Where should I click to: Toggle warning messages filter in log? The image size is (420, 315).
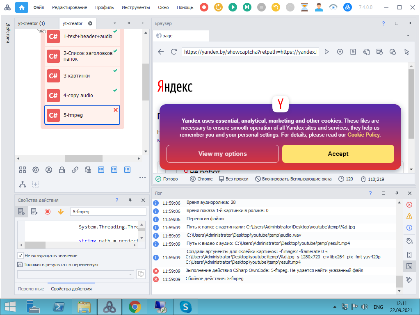tap(409, 216)
